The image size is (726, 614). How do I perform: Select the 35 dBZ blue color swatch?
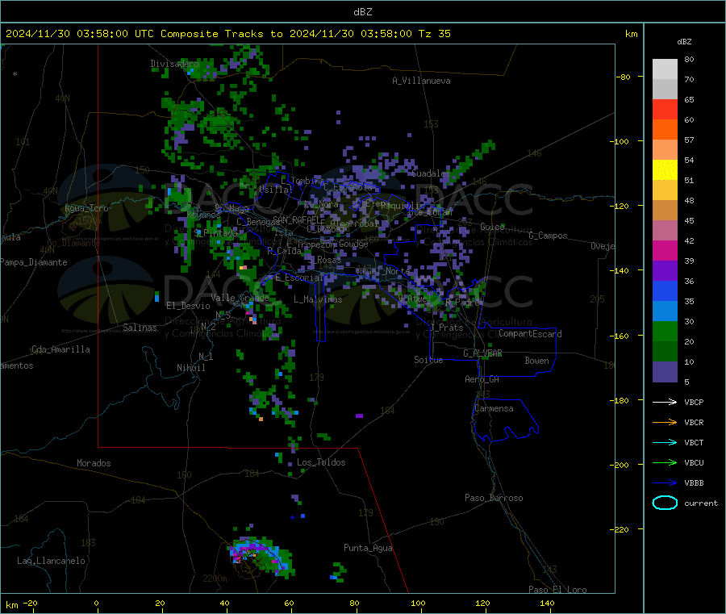[665, 290]
